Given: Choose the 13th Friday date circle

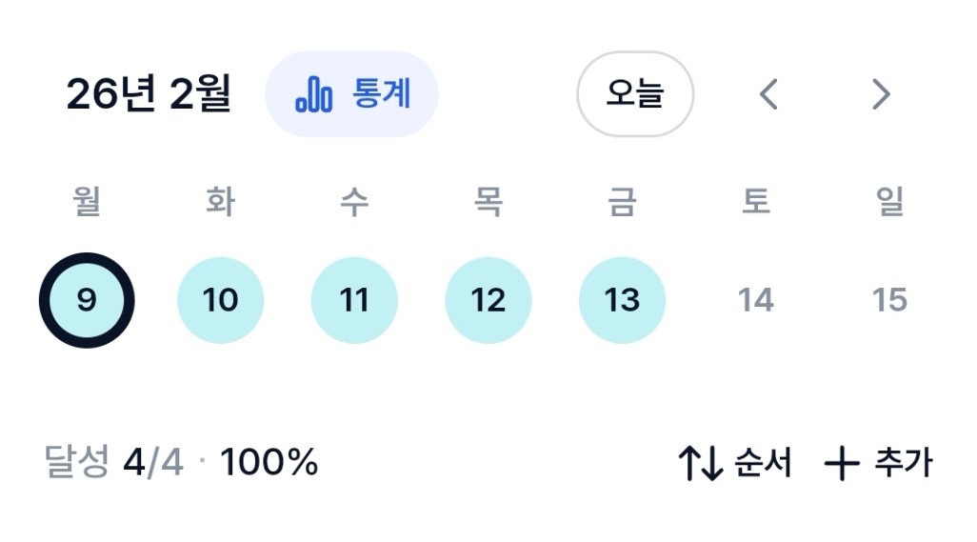Looking at the screenshot, I should pos(622,300).
